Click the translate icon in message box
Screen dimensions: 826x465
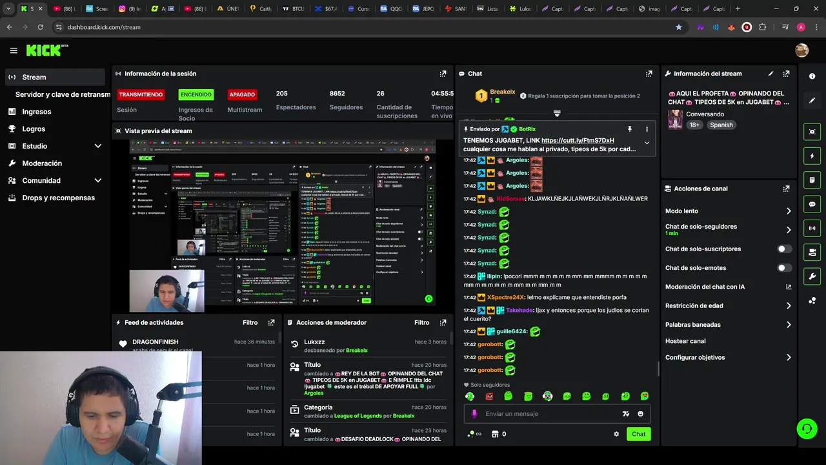[x=625, y=414]
